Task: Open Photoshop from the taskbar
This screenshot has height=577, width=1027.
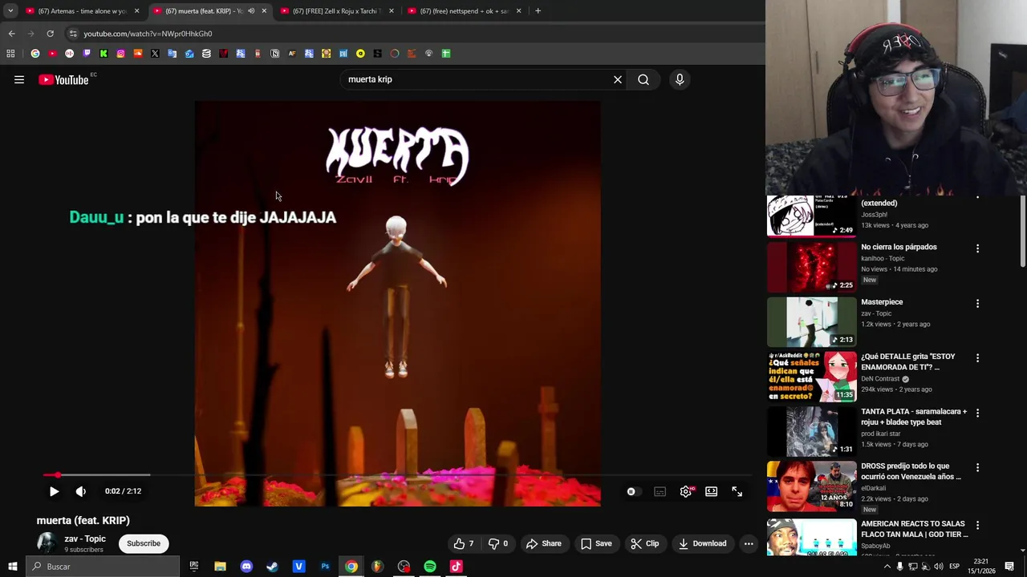Action: (x=325, y=567)
